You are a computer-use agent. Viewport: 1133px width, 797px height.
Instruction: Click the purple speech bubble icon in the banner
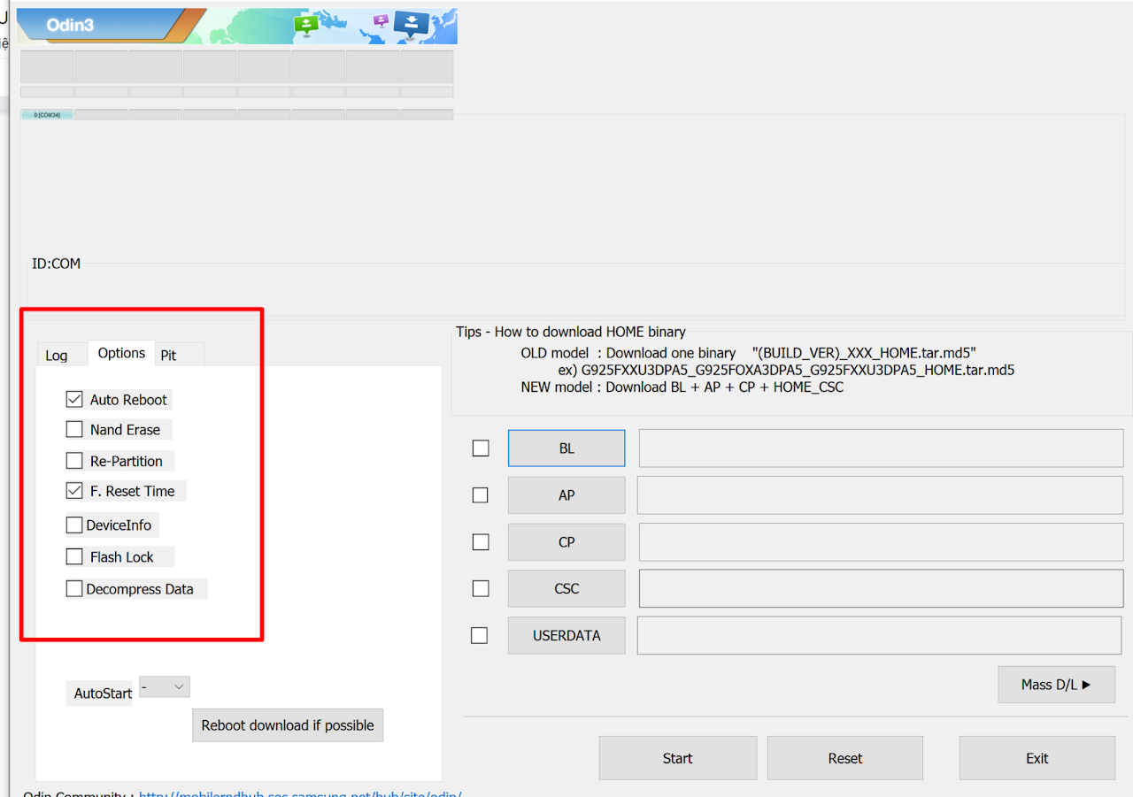tap(381, 19)
